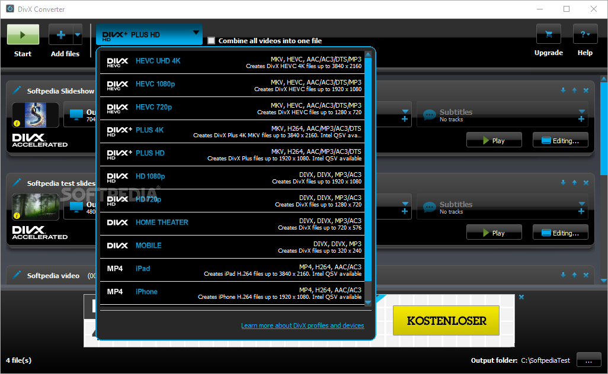Close the advertisement banner
The image size is (608, 374).
(x=521, y=297)
